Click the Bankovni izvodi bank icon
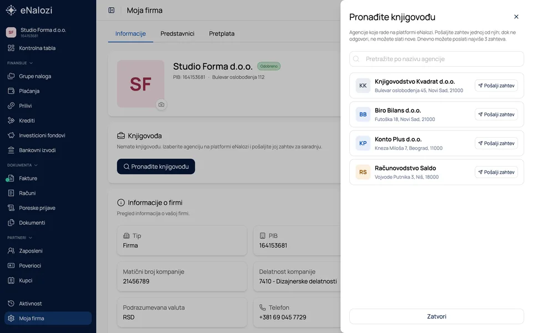Viewport: 533px width, 333px height. click(x=11, y=150)
